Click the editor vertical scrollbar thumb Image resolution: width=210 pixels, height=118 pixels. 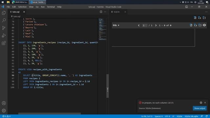pos(108,86)
